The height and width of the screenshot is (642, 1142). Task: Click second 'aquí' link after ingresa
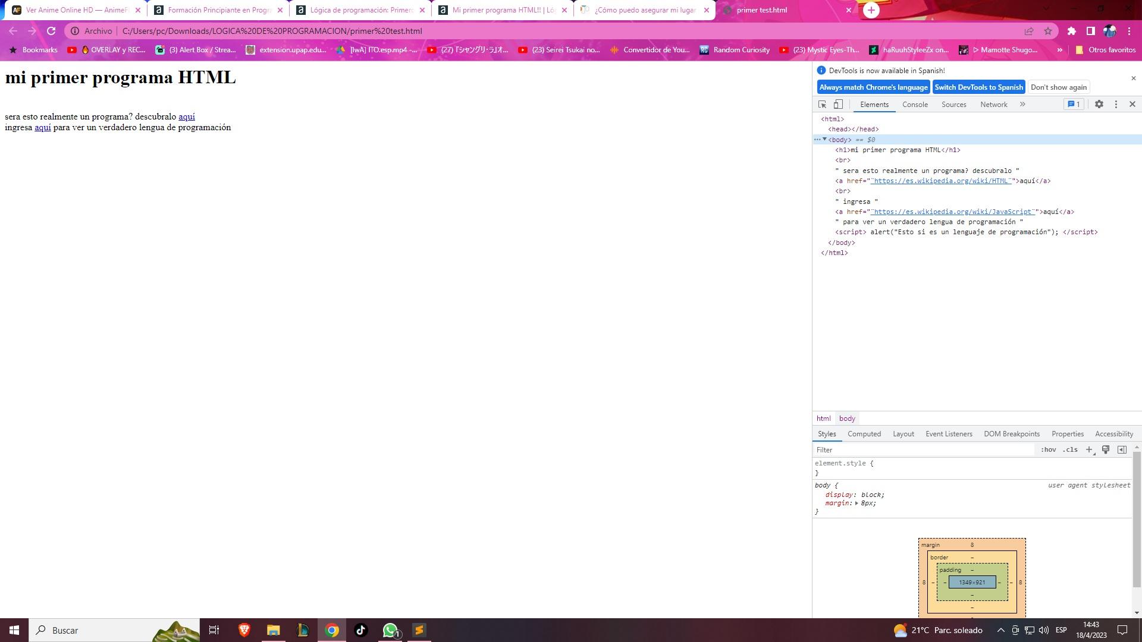(x=43, y=127)
